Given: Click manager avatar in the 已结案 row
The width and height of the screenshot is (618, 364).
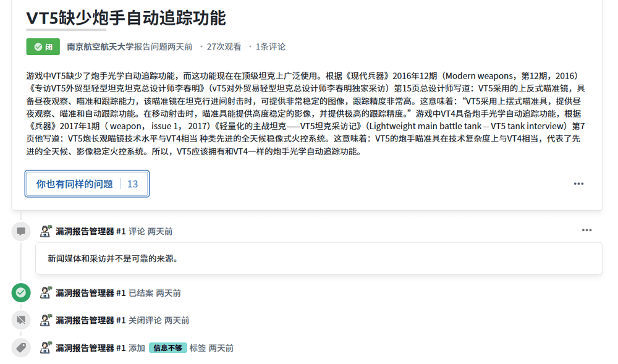Looking at the screenshot, I should pos(46,293).
